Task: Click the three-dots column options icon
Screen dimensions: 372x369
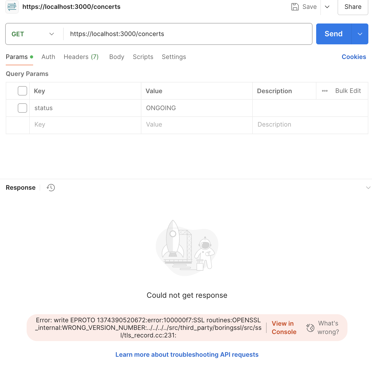Action: tap(325, 91)
